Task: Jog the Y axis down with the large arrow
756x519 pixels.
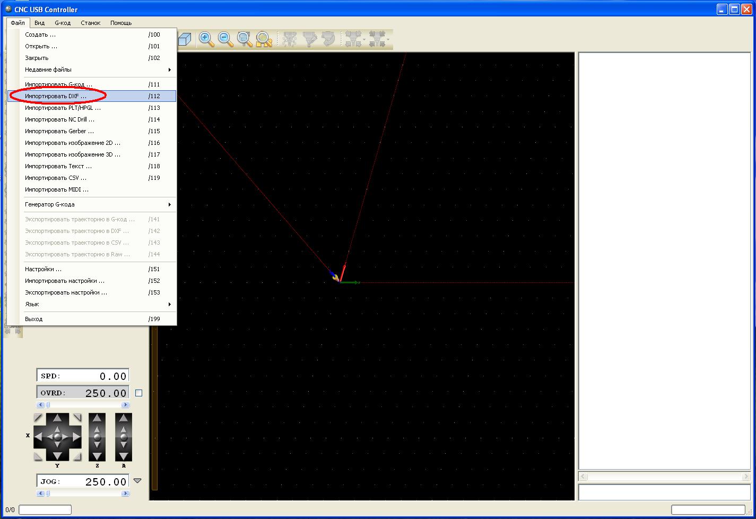Action: [x=57, y=456]
